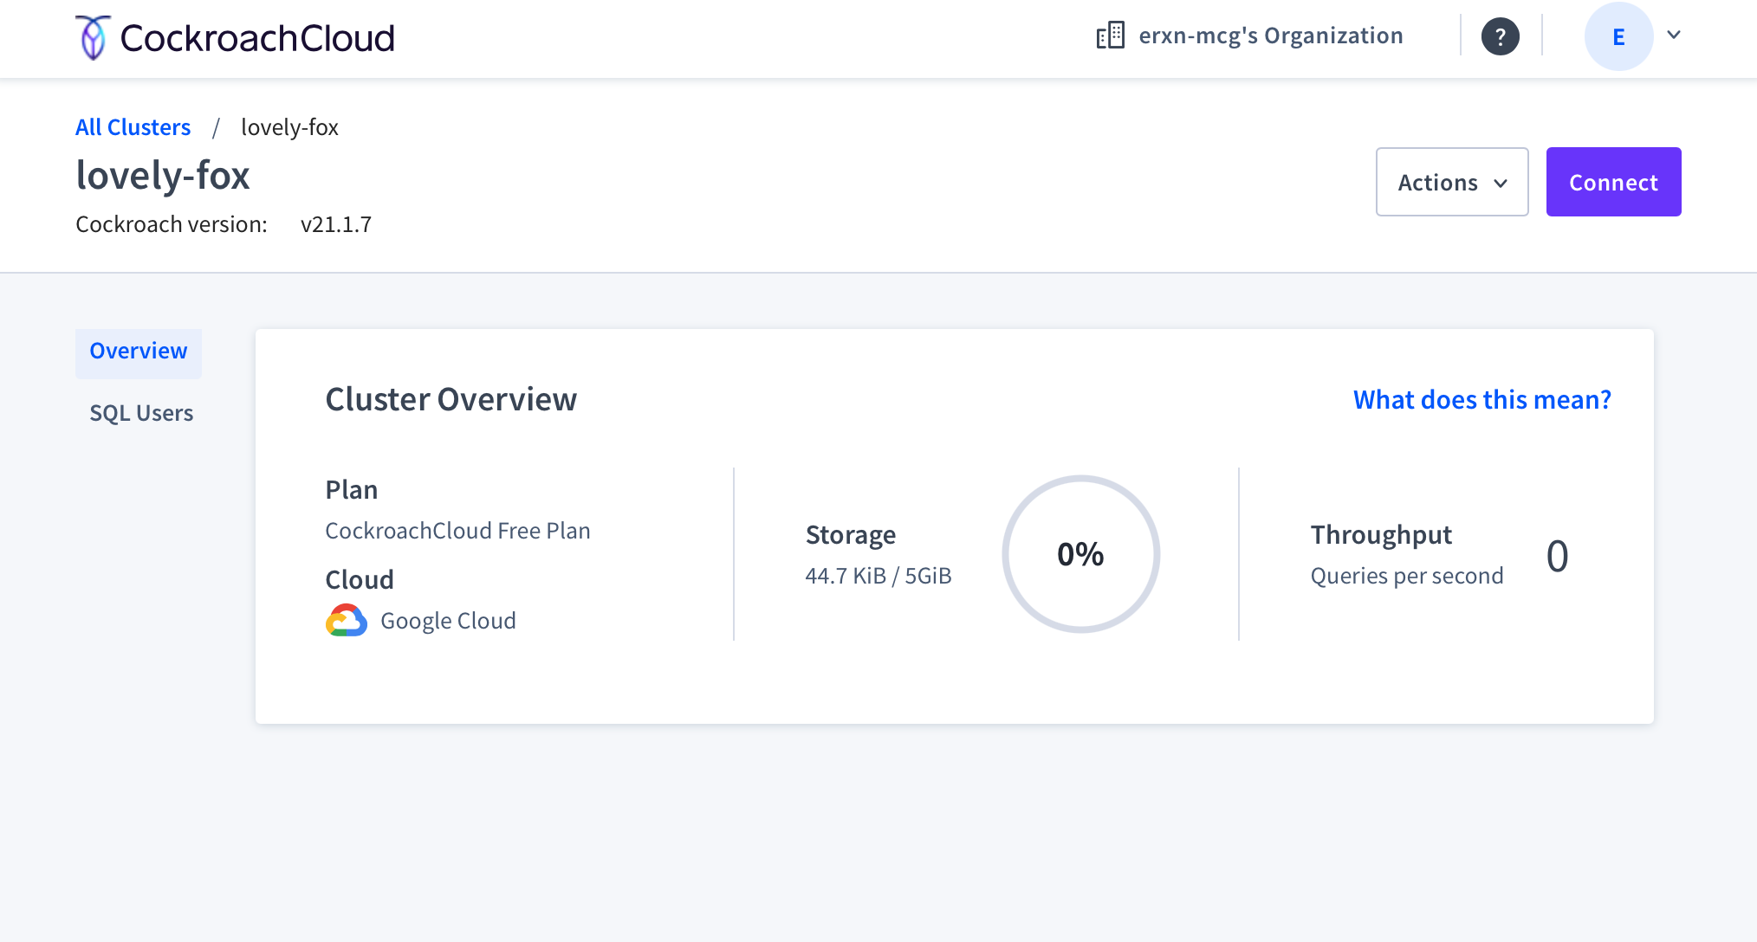Click the Throughput queries per second value
The height and width of the screenshot is (942, 1757).
pos(1557,556)
